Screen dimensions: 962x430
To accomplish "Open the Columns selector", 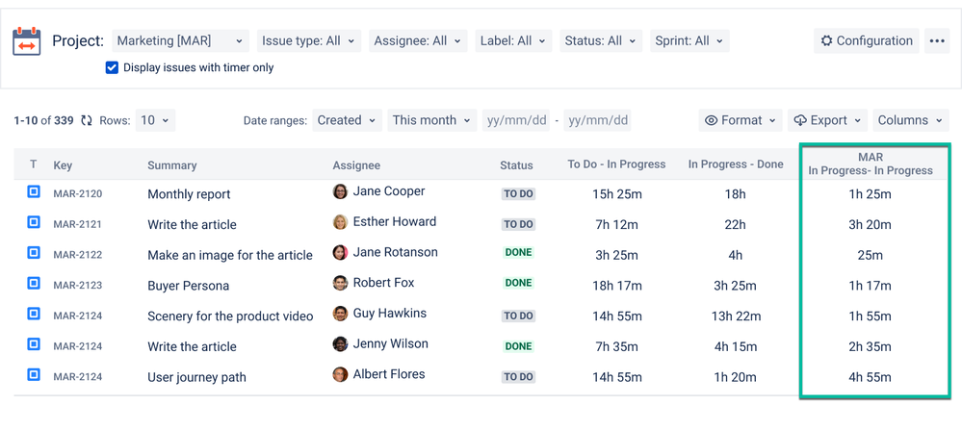I will point(910,120).
